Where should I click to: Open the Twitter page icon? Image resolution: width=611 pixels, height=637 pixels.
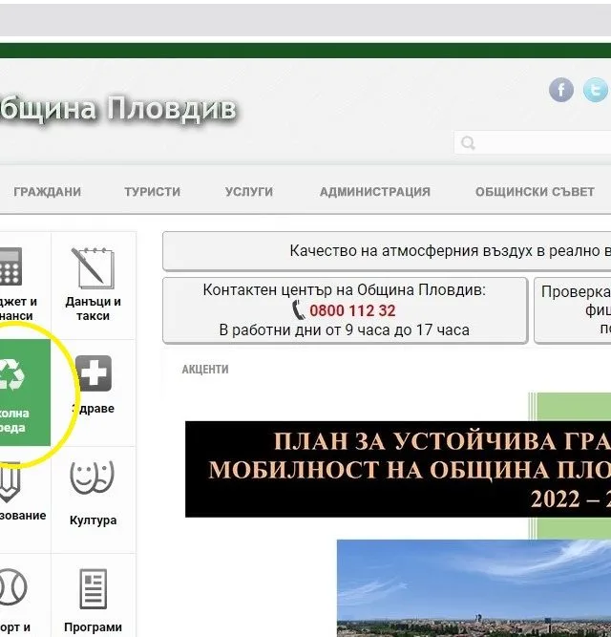coord(596,90)
